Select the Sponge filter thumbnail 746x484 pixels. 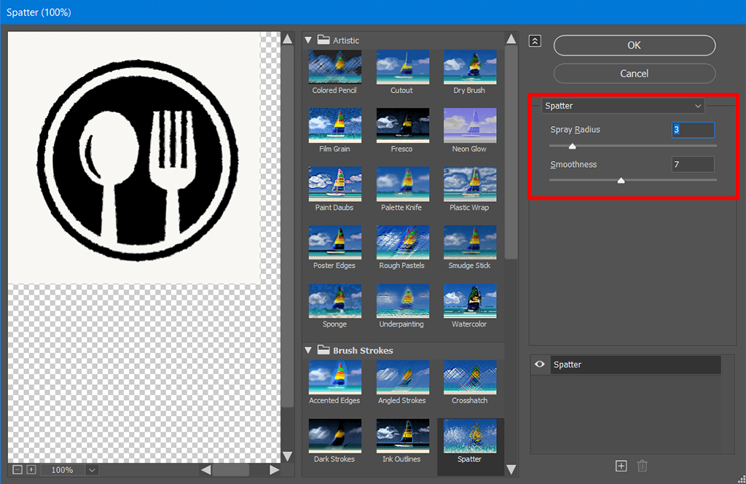click(x=334, y=301)
